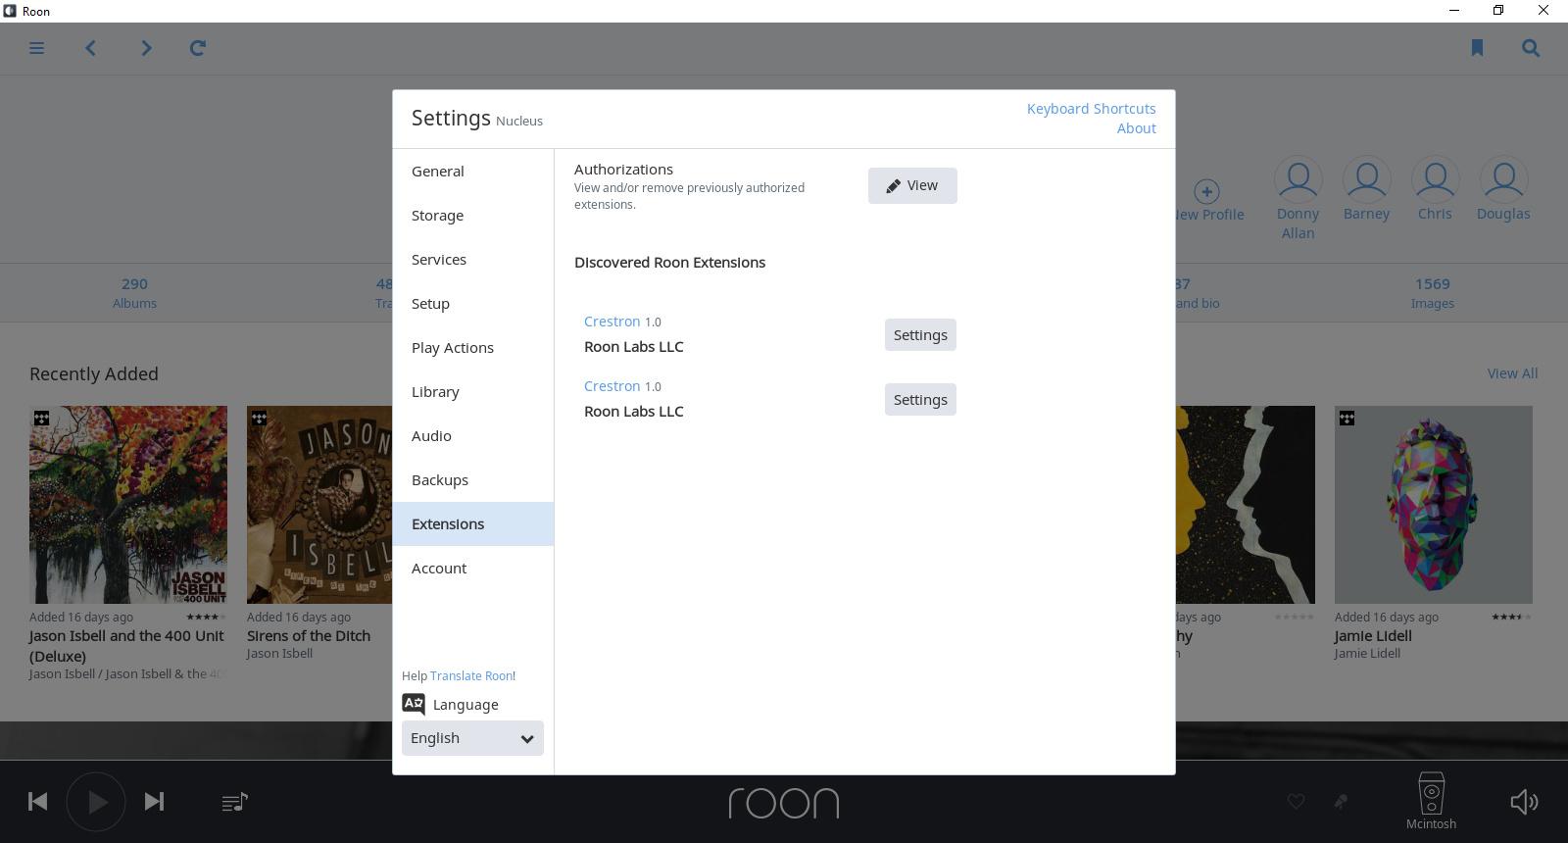Open the Services settings tab
The image size is (1568, 843).
pyautogui.click(x=473, y=260)
